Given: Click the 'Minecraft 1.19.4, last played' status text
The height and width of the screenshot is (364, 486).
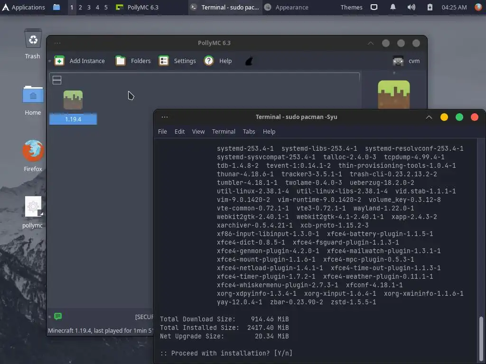Looking at the screenshot, I should point(100,330).
